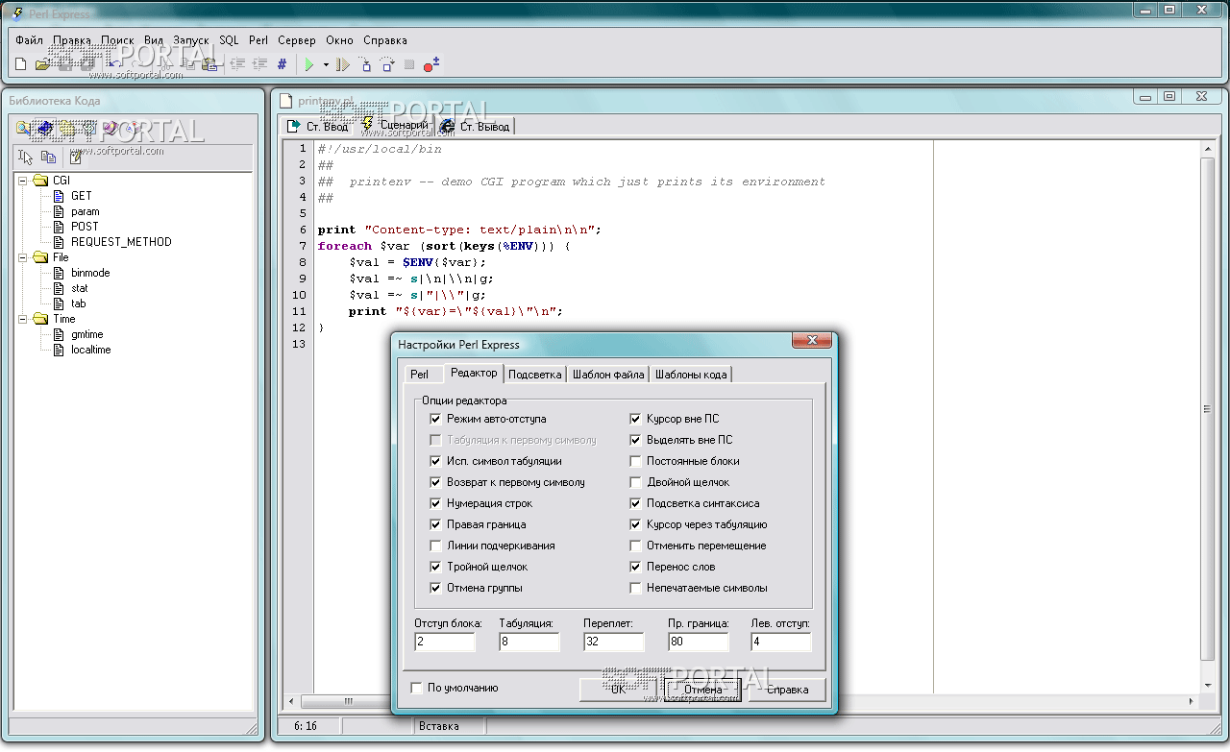Enable Линии подчеркивания checkbox
The width and height of the screenshot is (1230, 752).
pos(435,546)
